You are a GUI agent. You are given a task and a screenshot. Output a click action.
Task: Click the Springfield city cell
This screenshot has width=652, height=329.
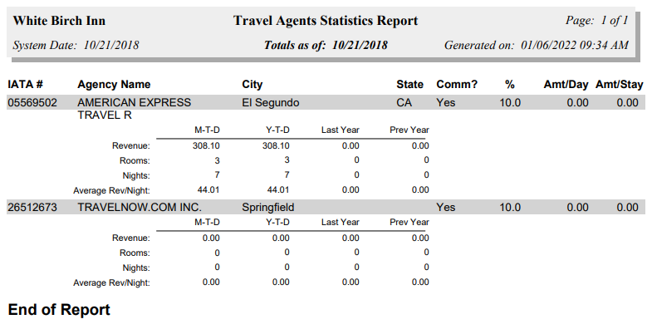pyautogui.click(x=268, y=207)
